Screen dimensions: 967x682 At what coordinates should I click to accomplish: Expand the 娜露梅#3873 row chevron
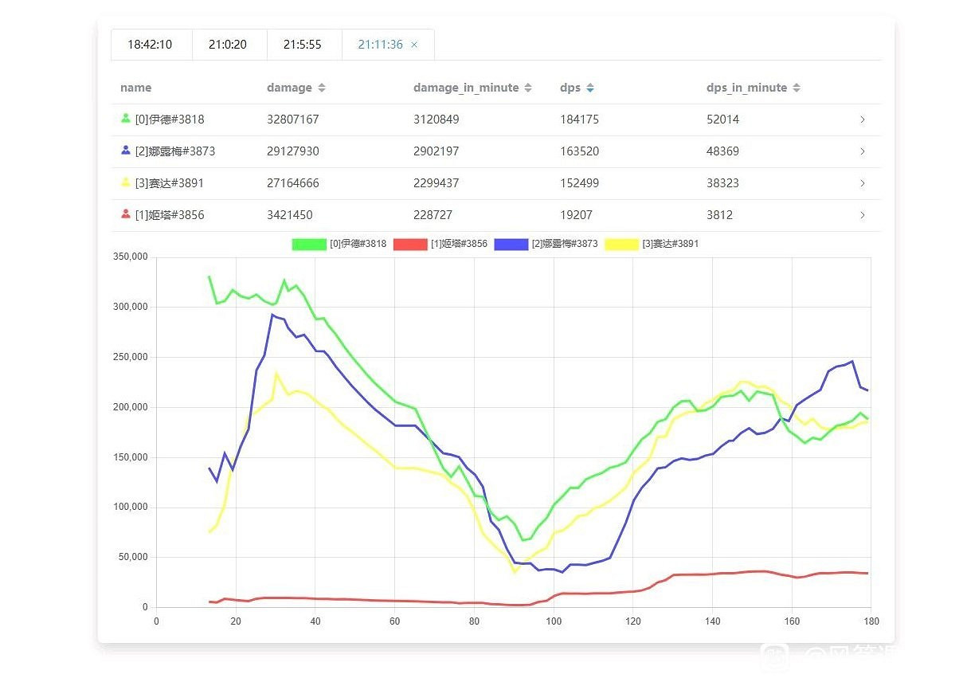point(863,151)
